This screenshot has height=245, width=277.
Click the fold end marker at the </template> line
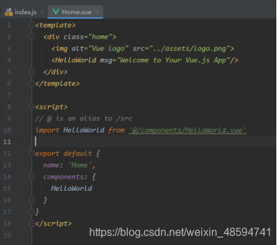(x=32, y=83)
